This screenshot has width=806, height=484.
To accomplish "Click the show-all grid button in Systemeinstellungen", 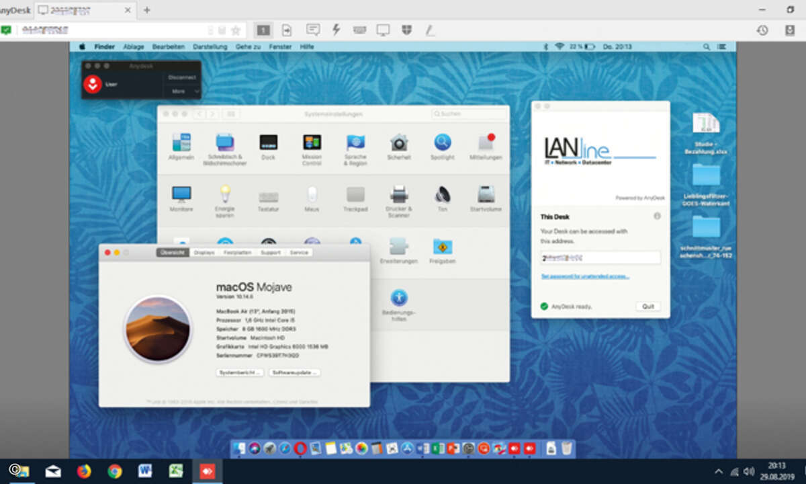I will tap(231, 114).
